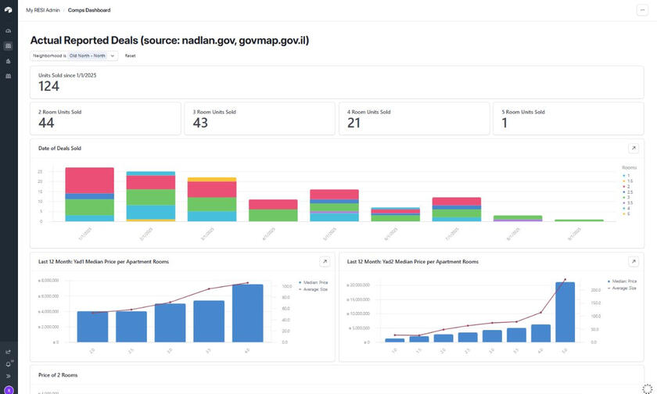Click the share icon above the bell
The width and height of the screenshot is (657, 394).
[9, 352]
